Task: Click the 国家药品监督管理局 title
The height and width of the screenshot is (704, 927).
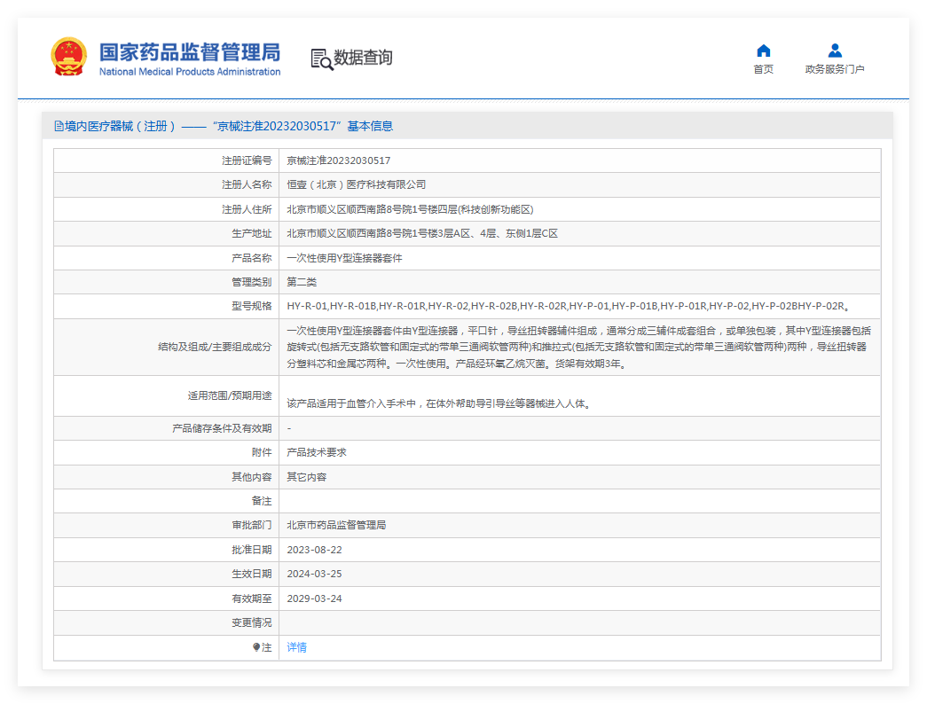Action: click(190, 52)
